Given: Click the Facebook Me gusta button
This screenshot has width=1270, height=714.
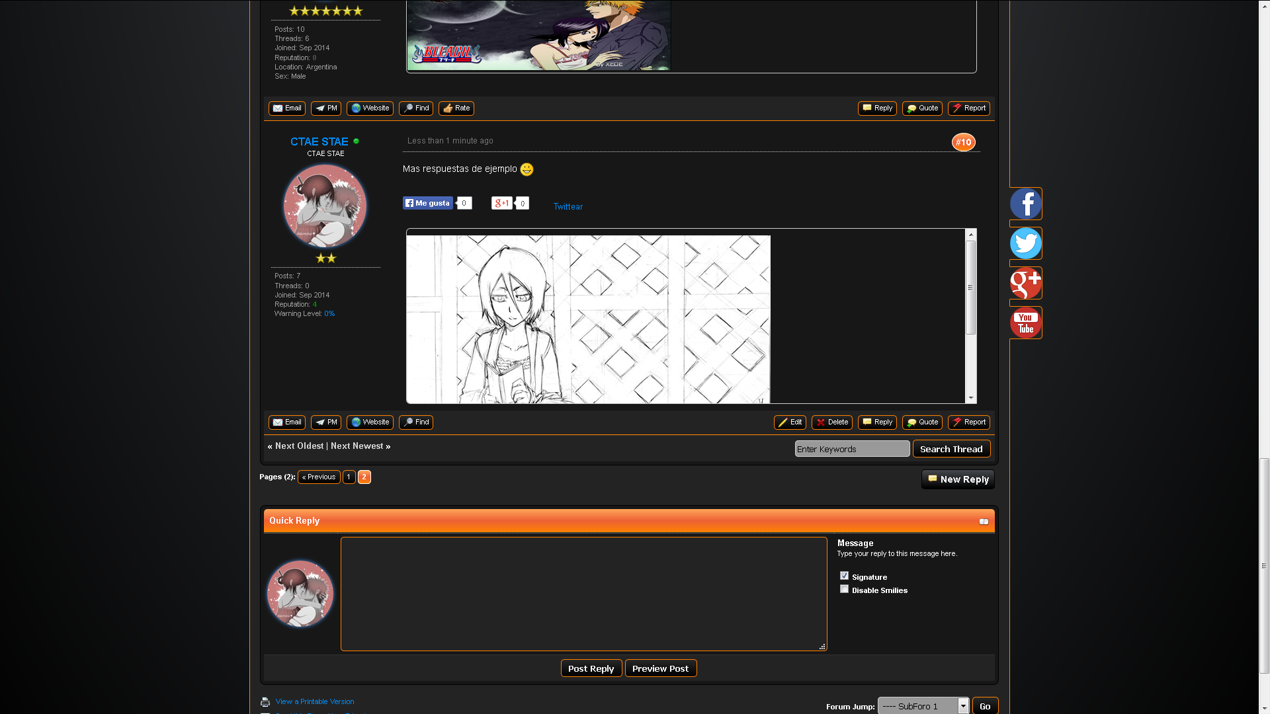Looking at the screenshot, I should coord(428,203).
